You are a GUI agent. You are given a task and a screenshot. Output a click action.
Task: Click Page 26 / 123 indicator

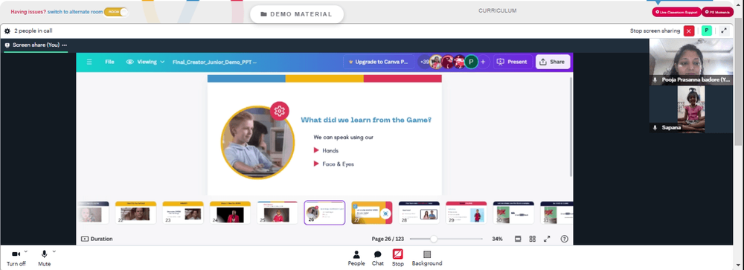[387, 239]
